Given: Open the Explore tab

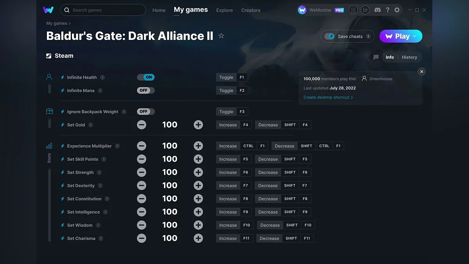Looking at the screenshot, I should [224, 10].
